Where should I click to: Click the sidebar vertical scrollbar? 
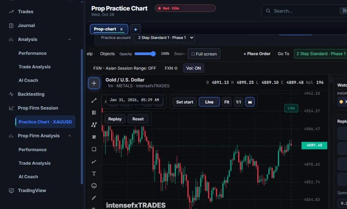(82, 117)
